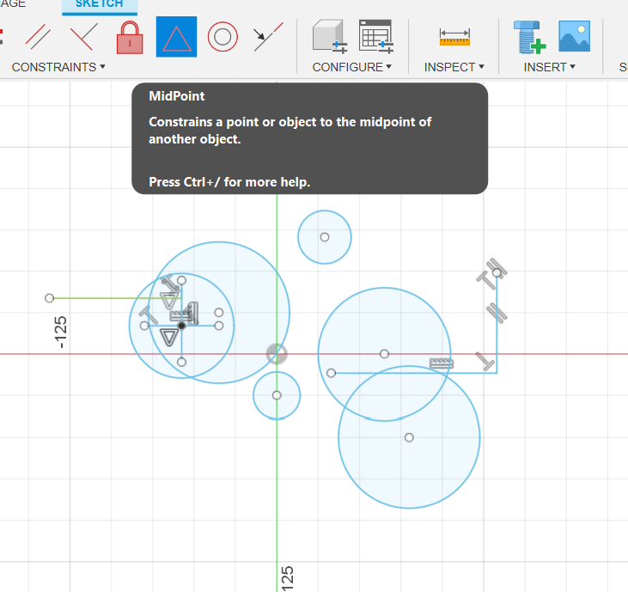Screen dimensions: 628x592
Task: Open the configuration table icon
Action: click(x=376, y=37)
